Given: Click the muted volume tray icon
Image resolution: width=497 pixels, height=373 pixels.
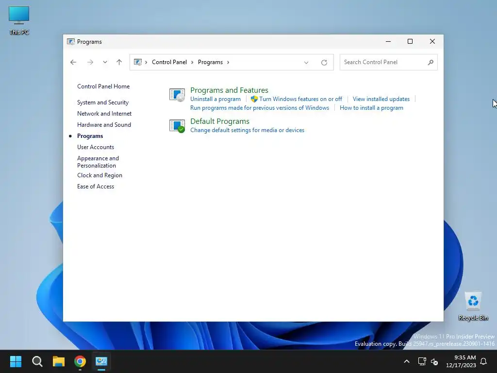Looking at the screenshot, I should pos(434,361).
